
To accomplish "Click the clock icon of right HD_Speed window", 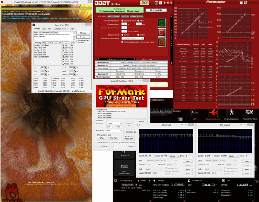I will click(198, 125).
